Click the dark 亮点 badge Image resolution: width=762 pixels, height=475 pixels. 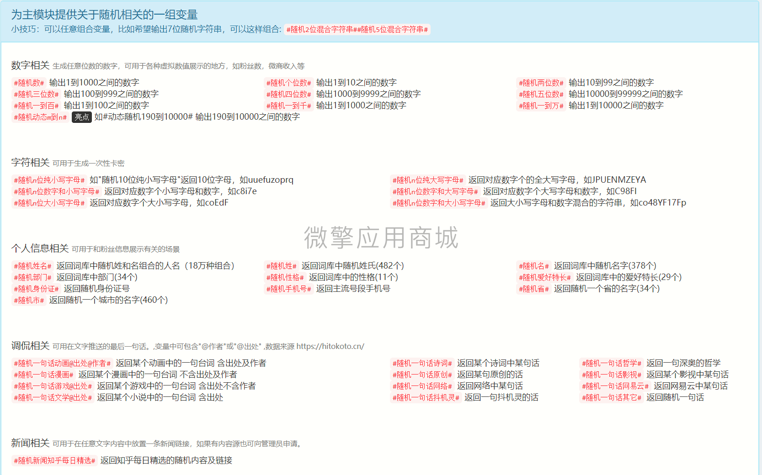(82, 117)
